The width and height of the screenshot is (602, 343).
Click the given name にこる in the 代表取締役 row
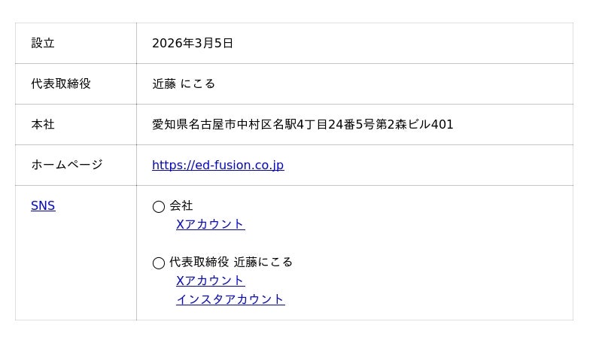pos(198,84)
